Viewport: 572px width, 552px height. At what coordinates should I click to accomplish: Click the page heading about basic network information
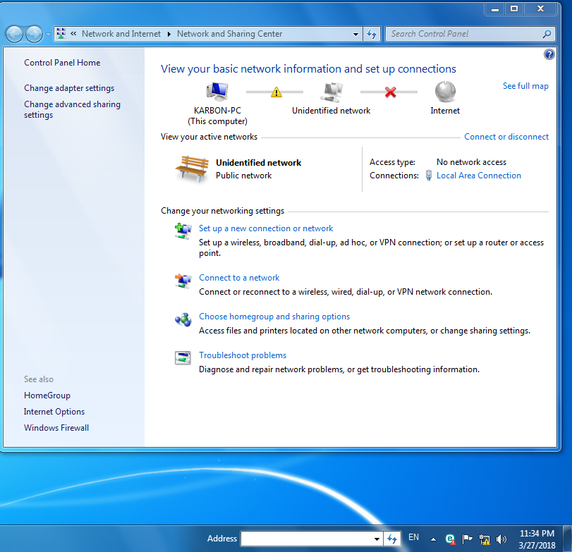point(308,69)
